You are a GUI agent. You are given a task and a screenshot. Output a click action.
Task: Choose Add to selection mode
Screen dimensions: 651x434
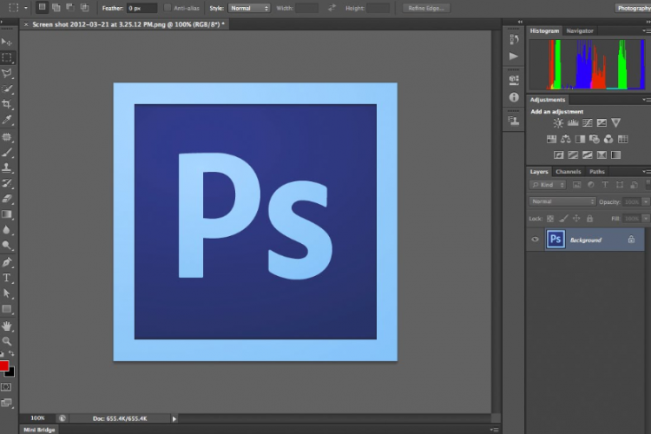56,8
